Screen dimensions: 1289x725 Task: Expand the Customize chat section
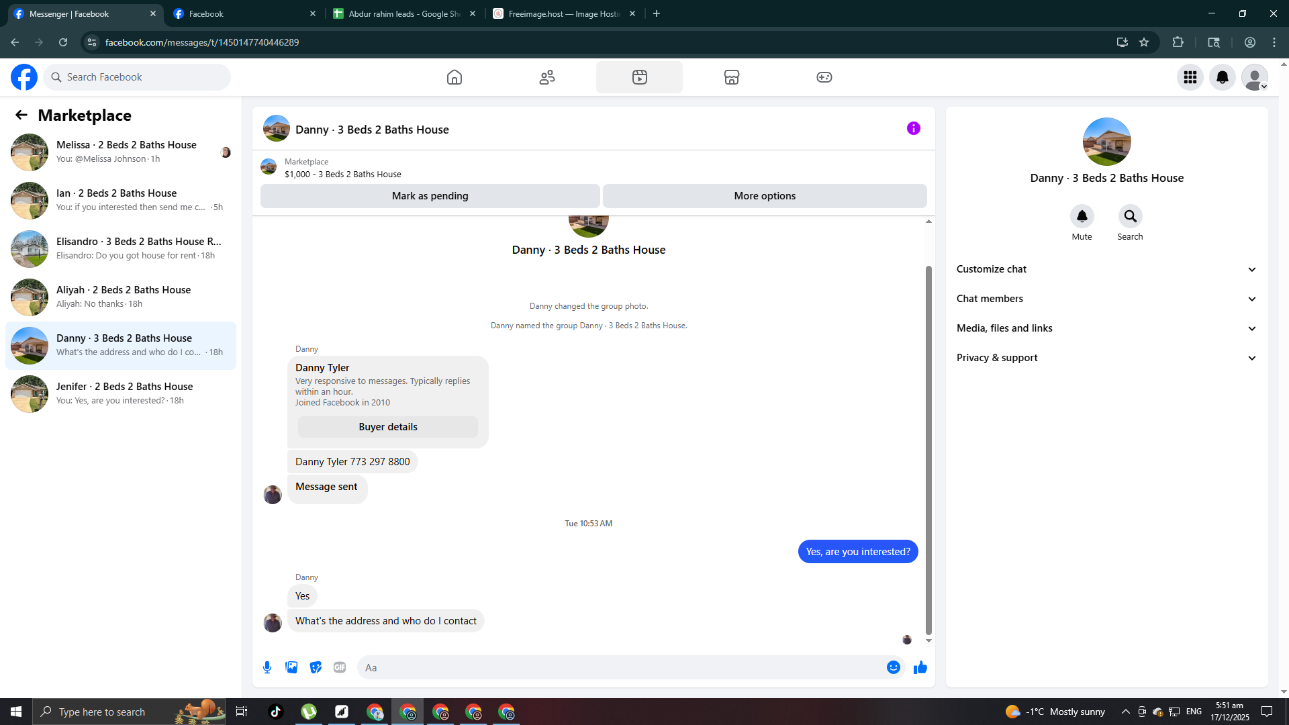click(1106, 269)
